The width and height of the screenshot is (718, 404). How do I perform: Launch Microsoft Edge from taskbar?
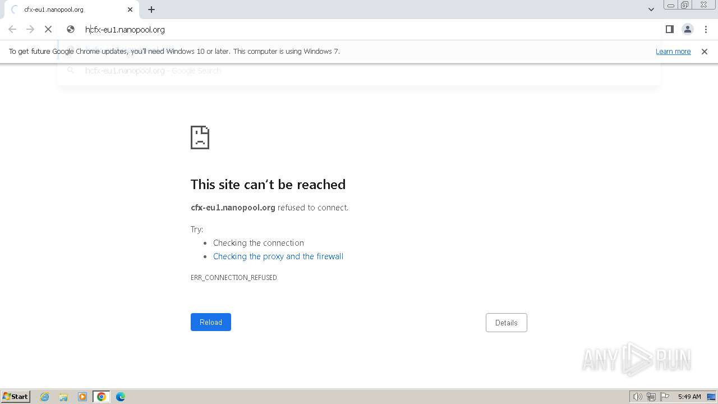click(121, 397)
